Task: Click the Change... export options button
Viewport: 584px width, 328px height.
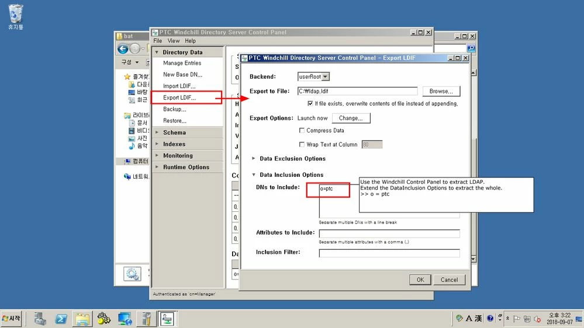Action: click(351, 118)
